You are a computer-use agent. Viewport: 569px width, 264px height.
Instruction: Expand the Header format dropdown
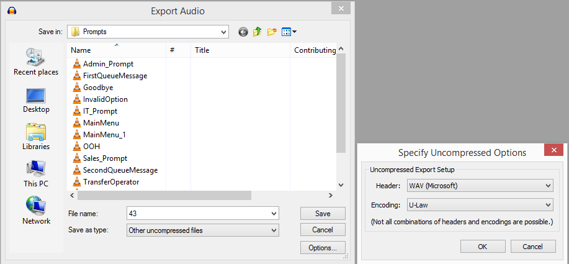point(547,186)
